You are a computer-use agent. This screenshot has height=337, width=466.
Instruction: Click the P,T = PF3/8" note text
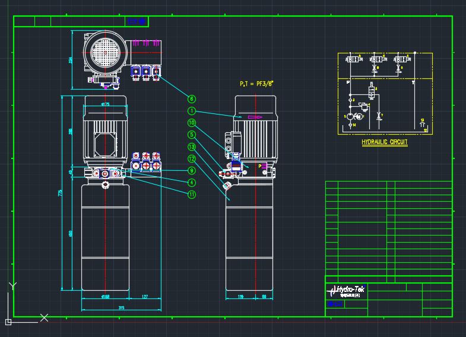[x=256, y=84]
